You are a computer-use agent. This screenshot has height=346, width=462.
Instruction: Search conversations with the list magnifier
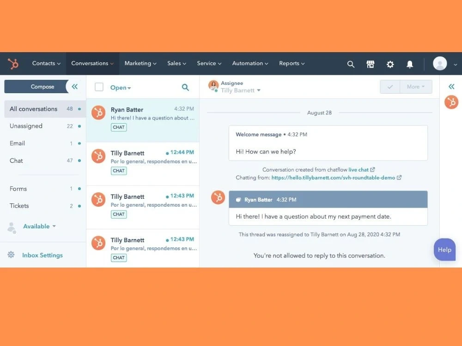(x=185, y=87)
